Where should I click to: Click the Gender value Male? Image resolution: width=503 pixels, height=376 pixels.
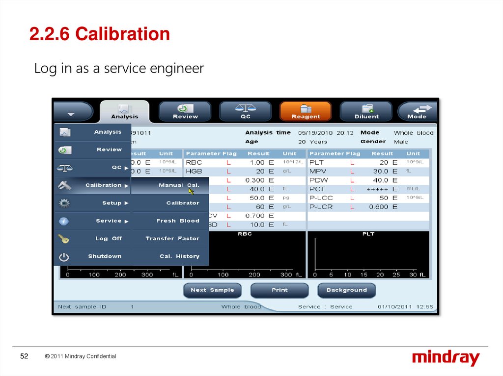coord(401,142)
